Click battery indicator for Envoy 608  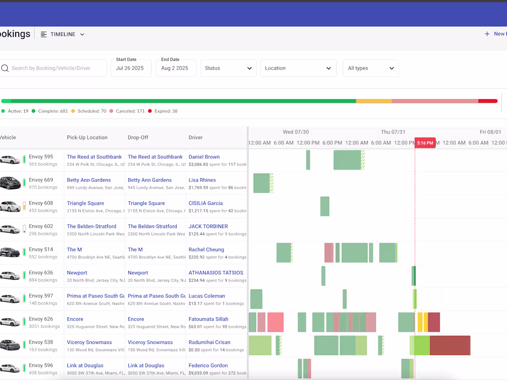(x=24, y=206)
